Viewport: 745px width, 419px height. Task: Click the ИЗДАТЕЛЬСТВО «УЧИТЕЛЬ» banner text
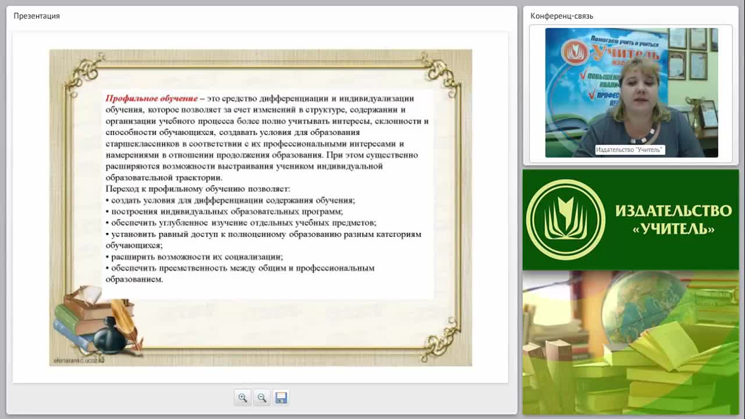click(x=673, y=219)
